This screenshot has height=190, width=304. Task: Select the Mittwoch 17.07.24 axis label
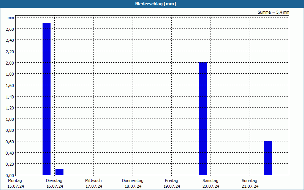[x=93, y=184]
